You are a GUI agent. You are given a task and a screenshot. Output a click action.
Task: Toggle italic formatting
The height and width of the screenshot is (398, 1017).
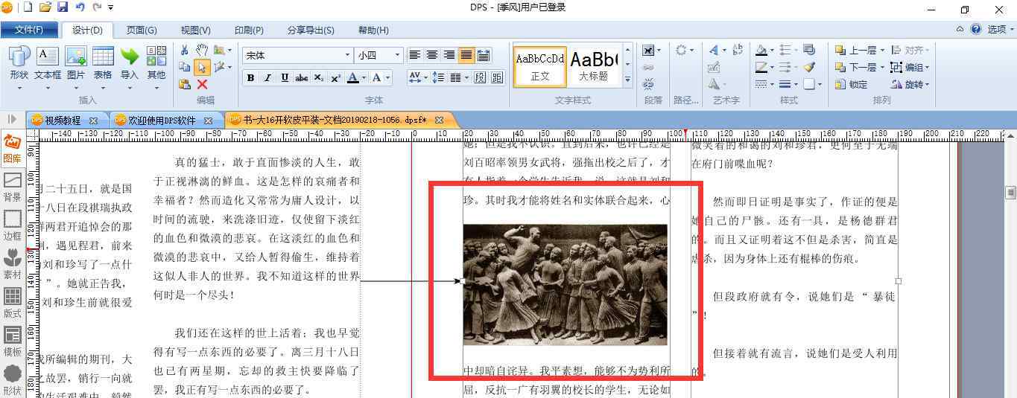coord(267,77)
